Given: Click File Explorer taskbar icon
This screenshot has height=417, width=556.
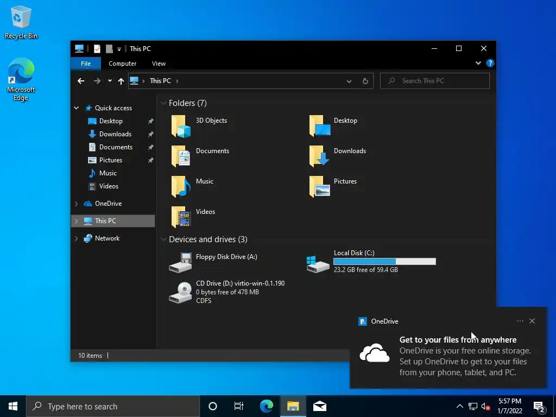Looking at the screenshot, I should (293, 406).
